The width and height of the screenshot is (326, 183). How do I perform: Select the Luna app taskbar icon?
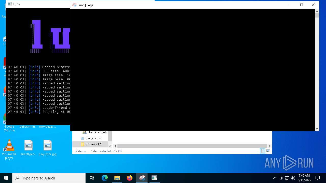coord(142,178)
